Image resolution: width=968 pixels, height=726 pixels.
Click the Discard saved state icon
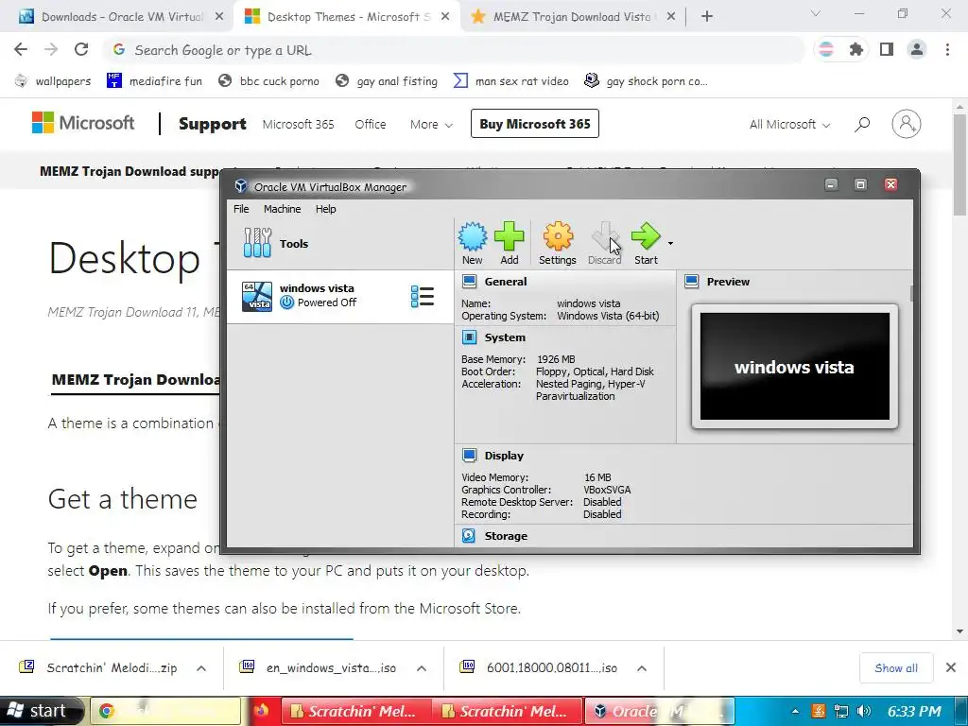(x=604, y=243)
